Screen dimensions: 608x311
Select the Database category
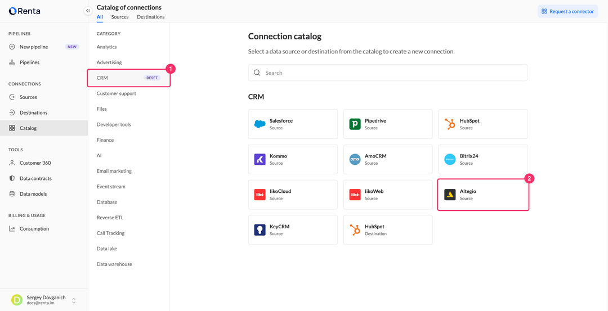106,202
